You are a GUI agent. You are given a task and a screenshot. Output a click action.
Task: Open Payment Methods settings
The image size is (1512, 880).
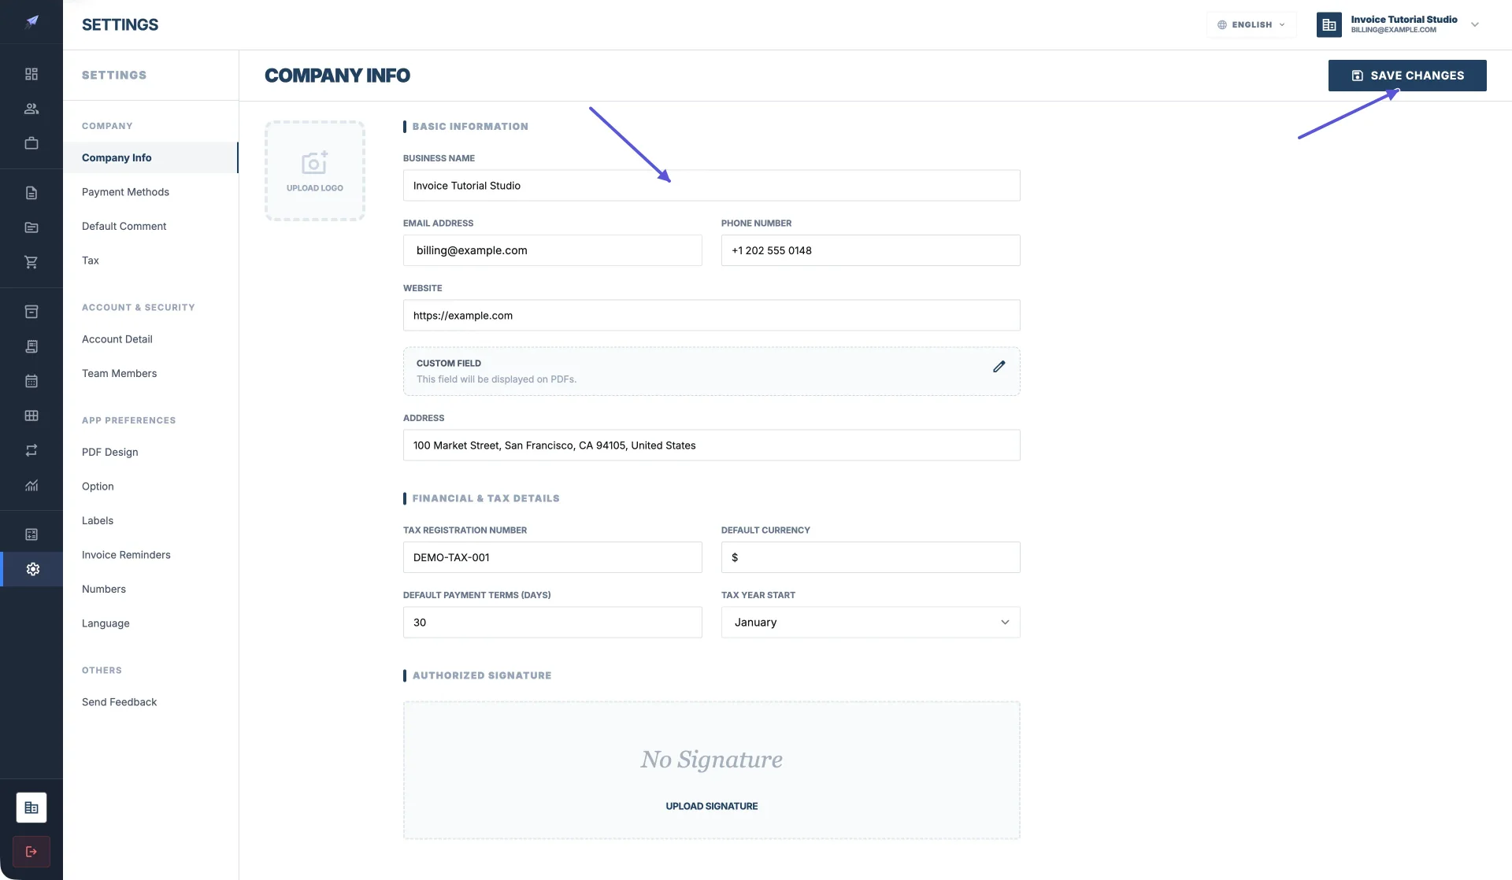point(125,192)
